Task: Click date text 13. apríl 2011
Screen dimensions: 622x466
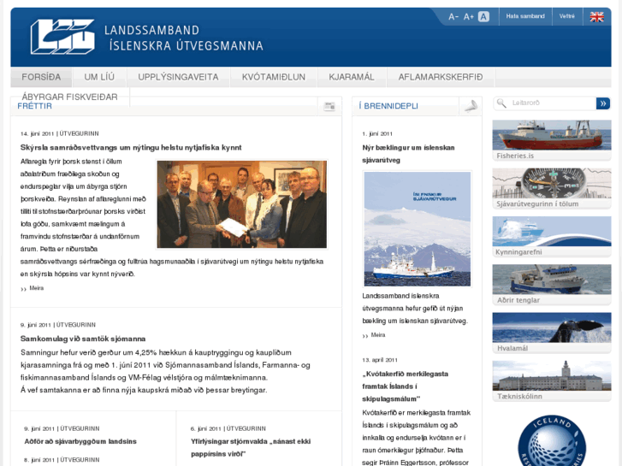Action: tap(380, 360)
